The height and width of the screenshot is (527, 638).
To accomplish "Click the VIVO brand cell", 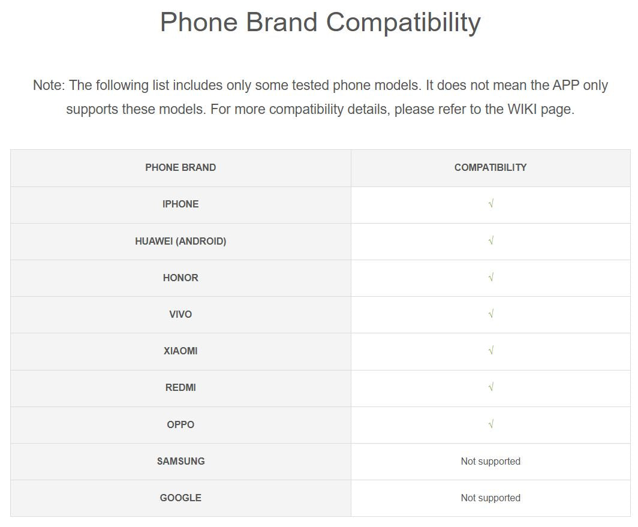I will (x=180, y=314).
